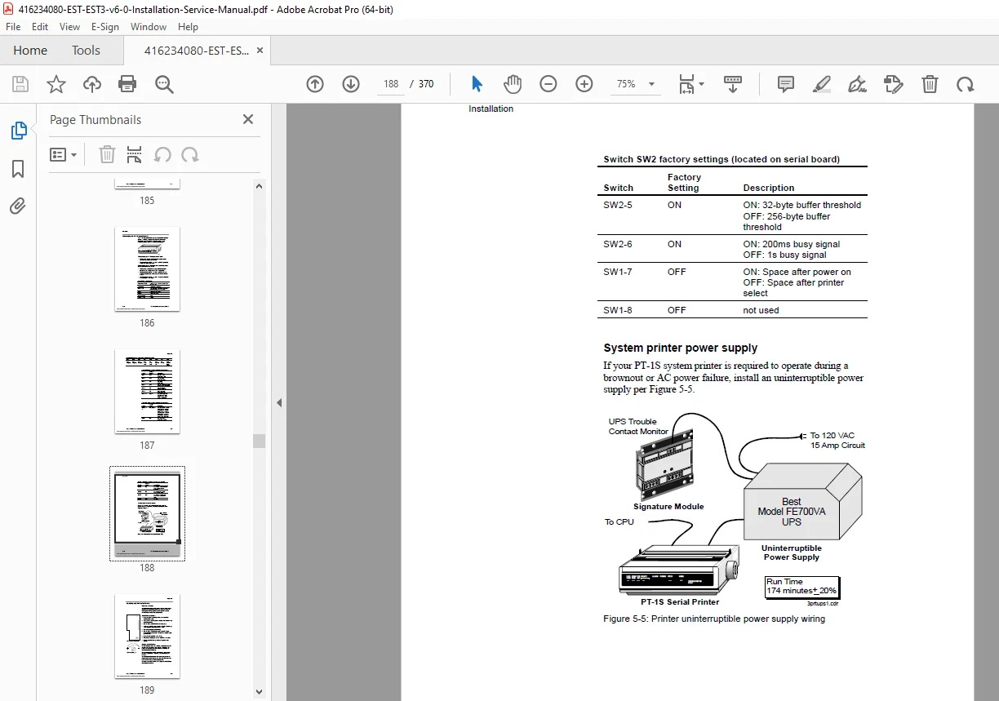Print the document with the printer icon
Screen dimensions: 999x701
coord(127,84)
